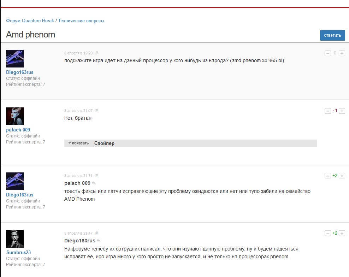Open palach 009 avatar image

click(15, 116)
